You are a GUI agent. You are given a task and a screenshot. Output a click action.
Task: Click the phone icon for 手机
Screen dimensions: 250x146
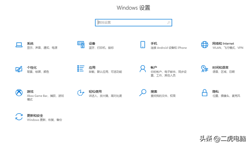143,45
